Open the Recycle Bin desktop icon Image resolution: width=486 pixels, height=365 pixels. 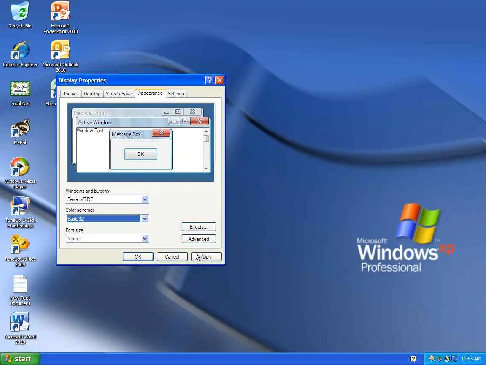click(20, 15)
